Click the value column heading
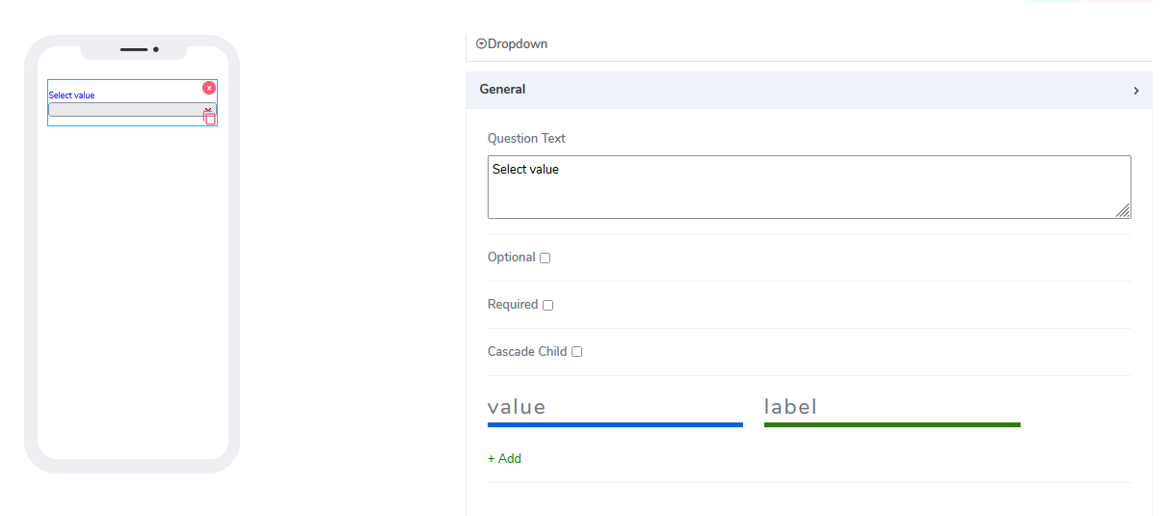This screenshot has height=516, width=1170. tap(517, 407)
